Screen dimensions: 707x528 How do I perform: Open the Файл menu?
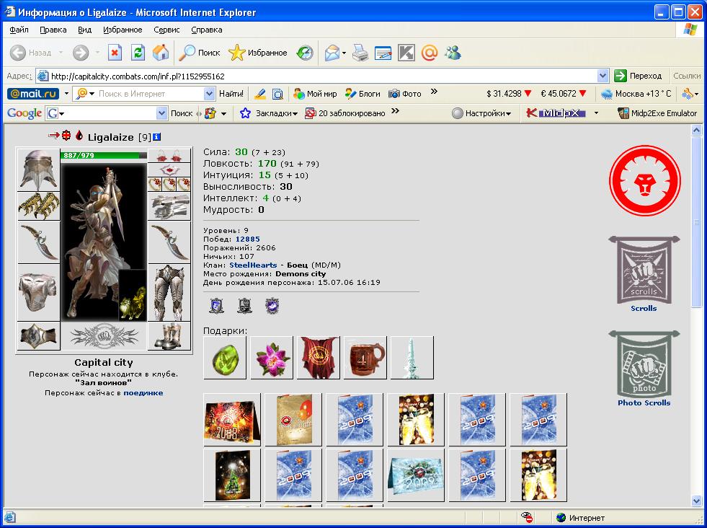pyautogui.click(x=19, y=30)
